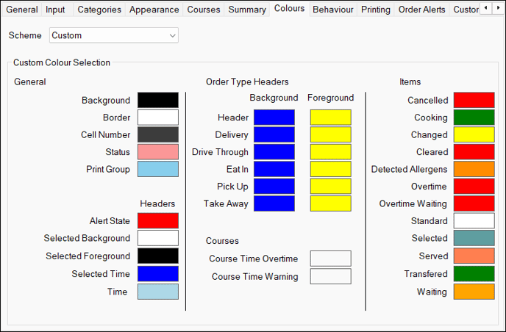506x332 pixels.
Task: Edit the Status colour swatch
Action: pyautogui.click(x=158, y=152)
